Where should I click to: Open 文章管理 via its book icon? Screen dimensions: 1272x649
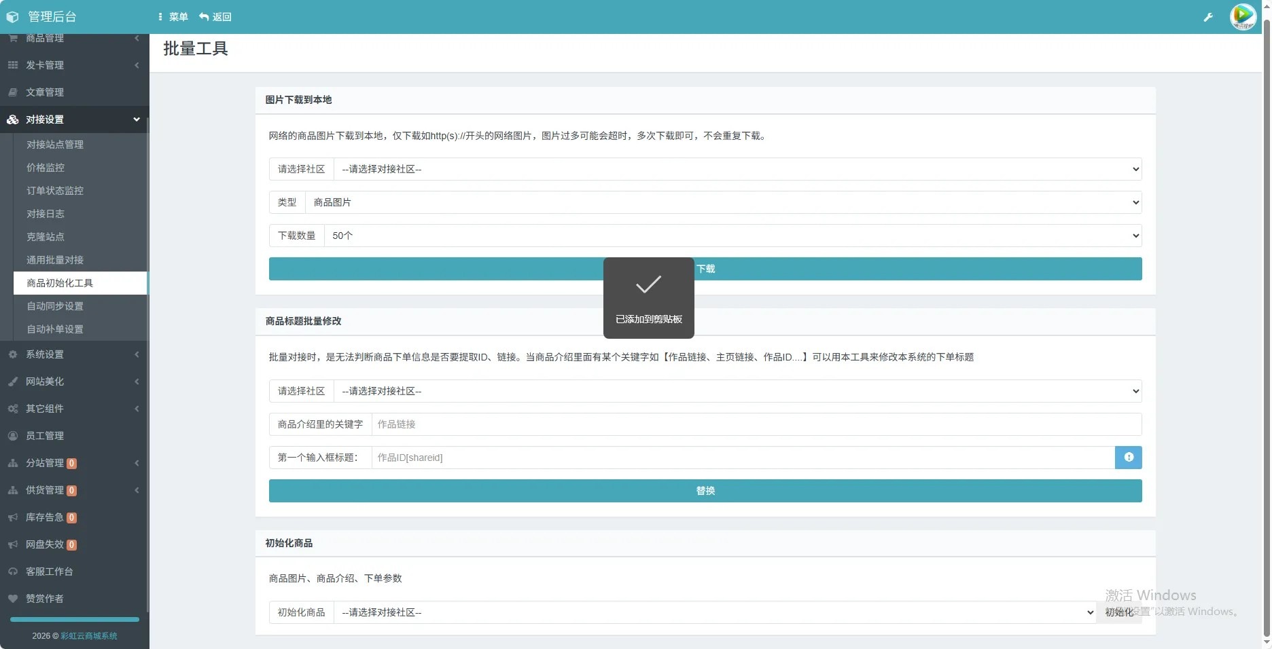coord(12,92)
